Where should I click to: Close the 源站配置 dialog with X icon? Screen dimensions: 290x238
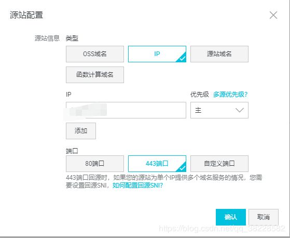point(273,15)
